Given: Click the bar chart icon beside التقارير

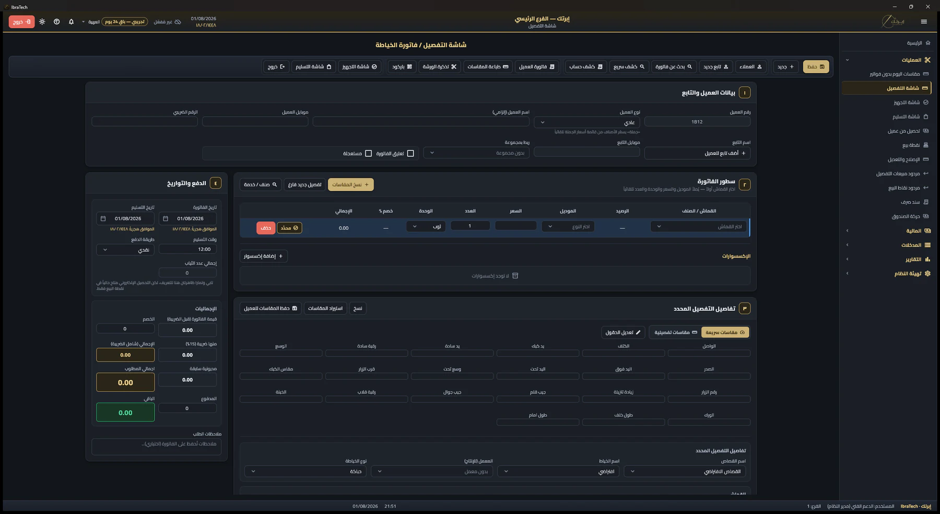Looking at the screenshot, I should (927, 259).
